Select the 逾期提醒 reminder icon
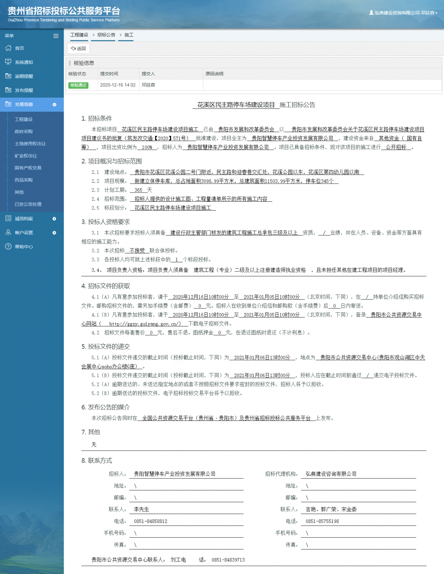444x574 pixels. 8,76
